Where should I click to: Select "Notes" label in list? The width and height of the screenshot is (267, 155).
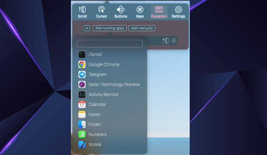tap(94, 115)
